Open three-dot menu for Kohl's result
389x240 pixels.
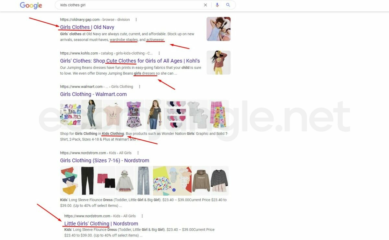point(159,53)
